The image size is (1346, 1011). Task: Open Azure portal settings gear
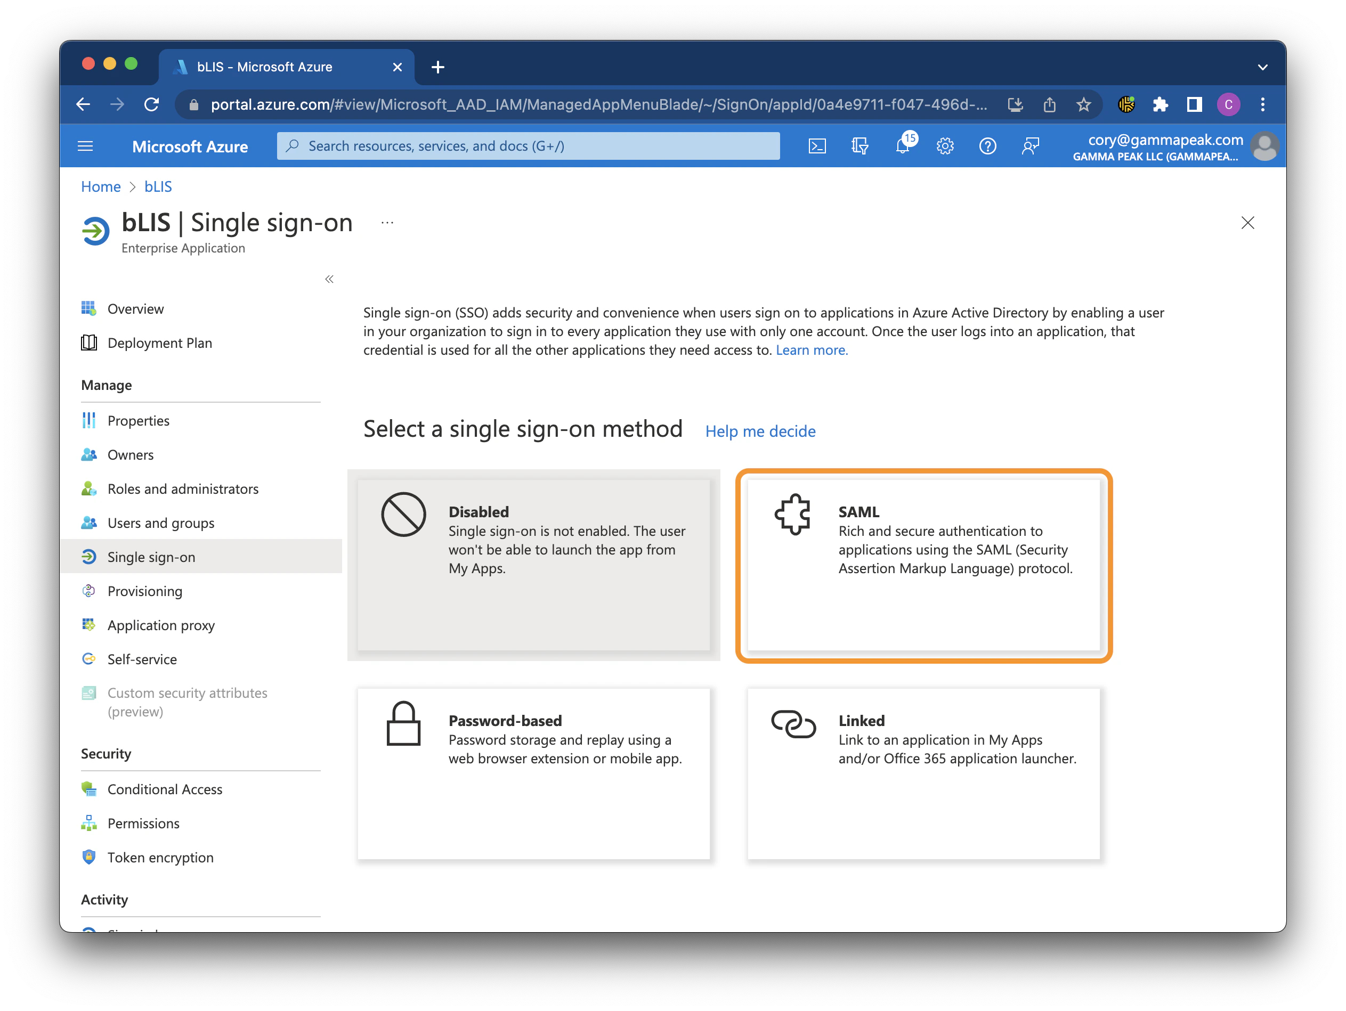coord(944,145)
